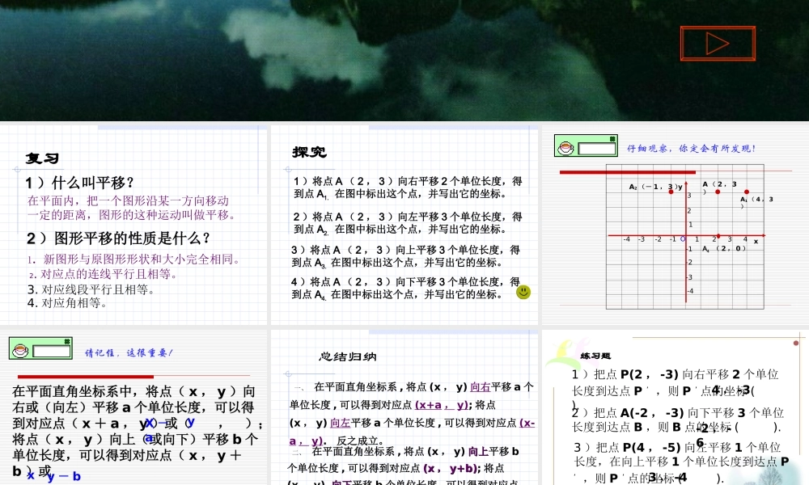Click the coffee cup icon beside 请记住
The width and height of the screenshot is (809, 485).
20,351
